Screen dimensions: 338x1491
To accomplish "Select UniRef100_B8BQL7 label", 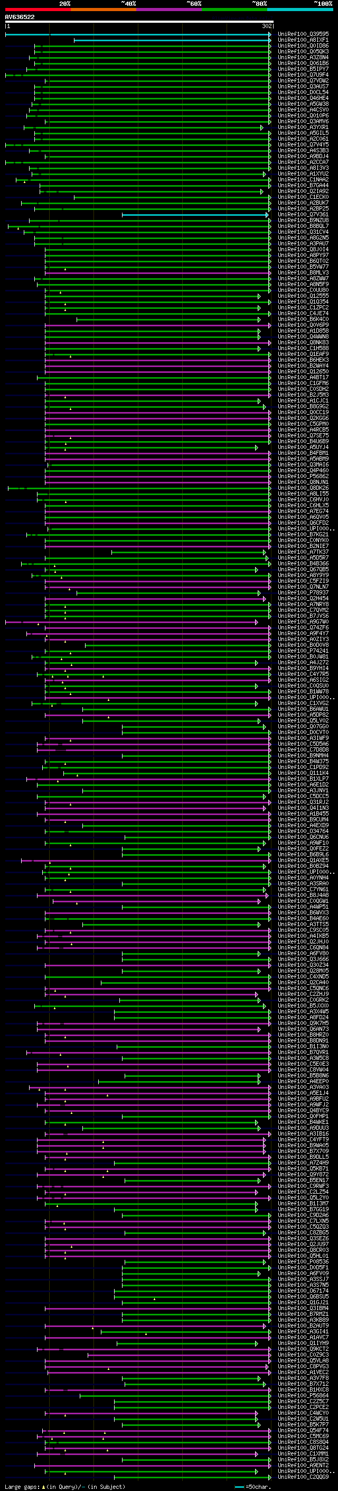I will tap(303, 226).
